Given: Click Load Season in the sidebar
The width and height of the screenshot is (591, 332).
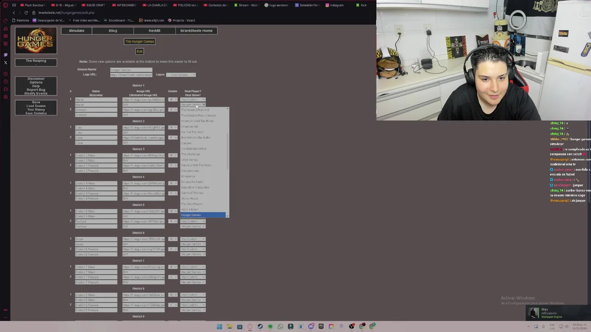Looking at the screenshot, I should [36, 106].
